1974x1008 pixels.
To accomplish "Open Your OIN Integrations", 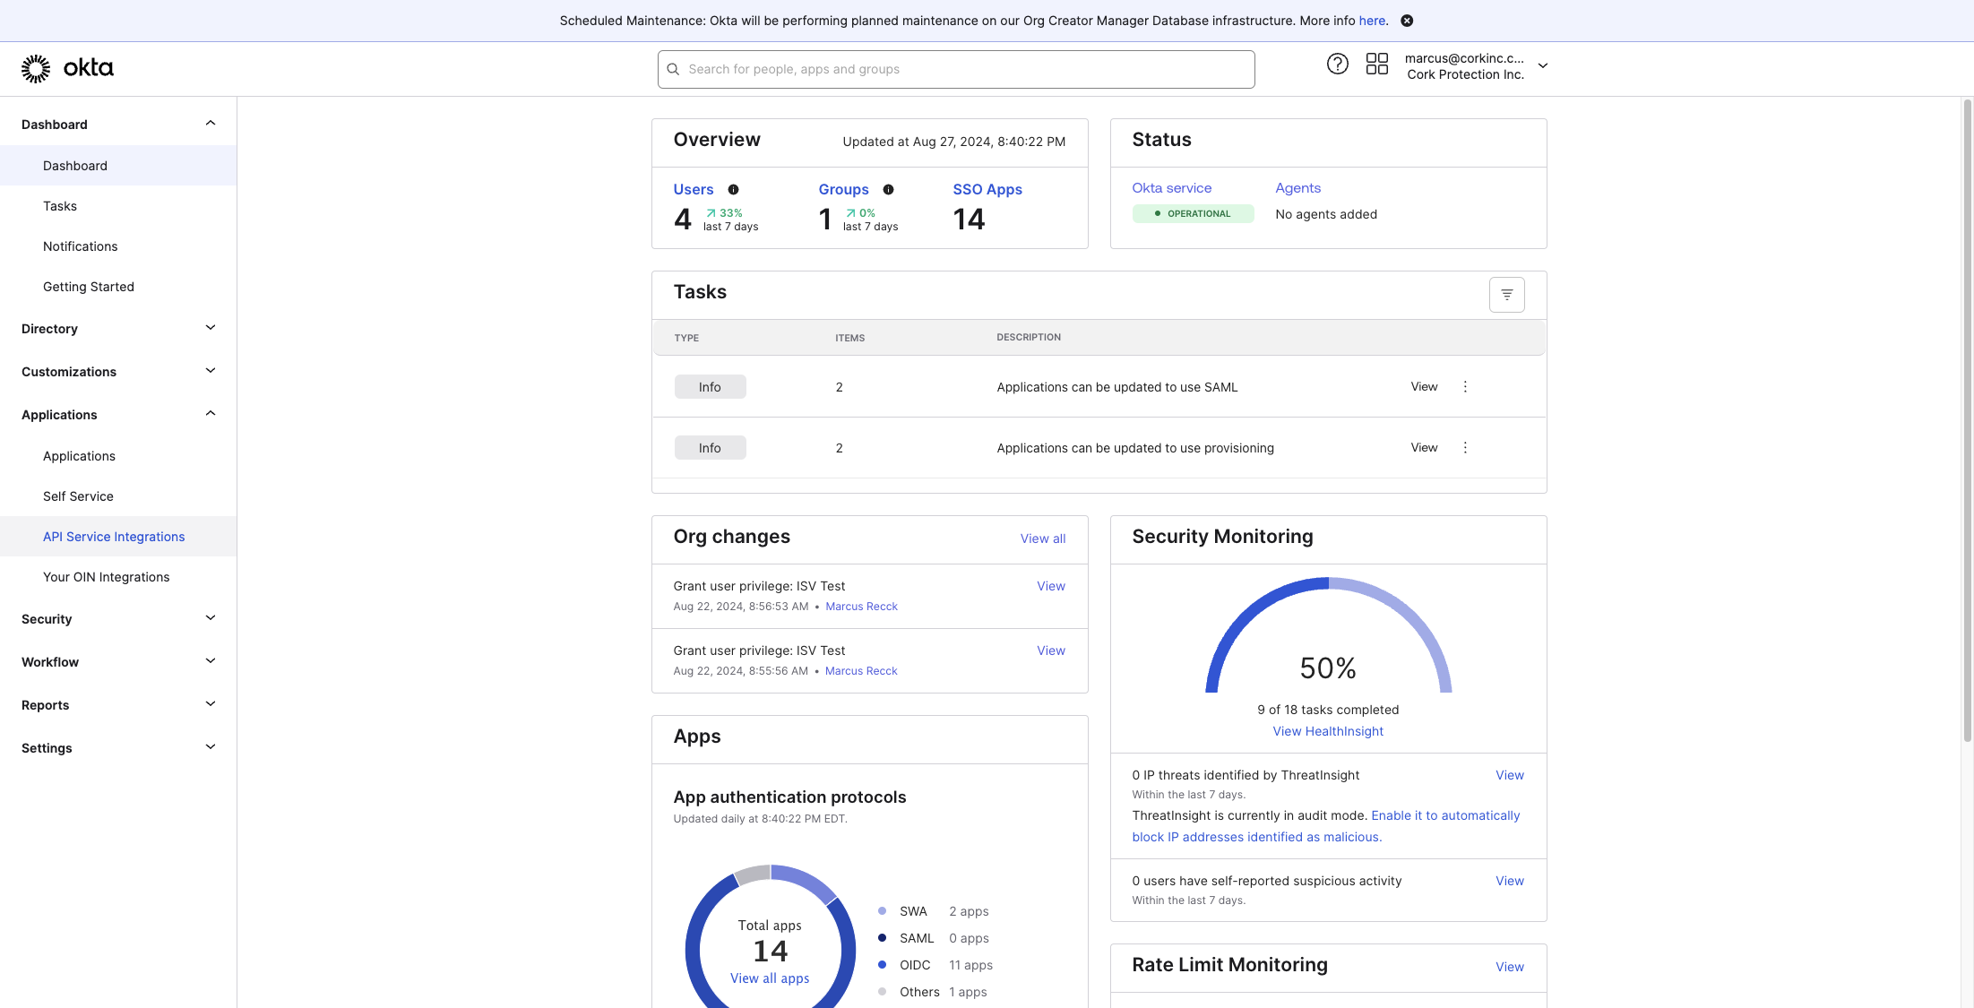I will 118,577.
